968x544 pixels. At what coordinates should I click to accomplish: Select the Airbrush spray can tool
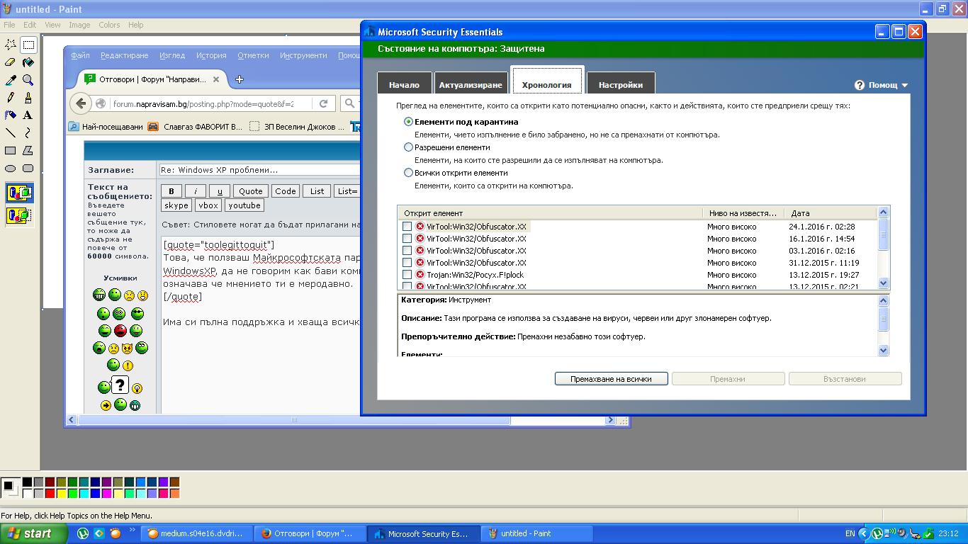(11, 115)
